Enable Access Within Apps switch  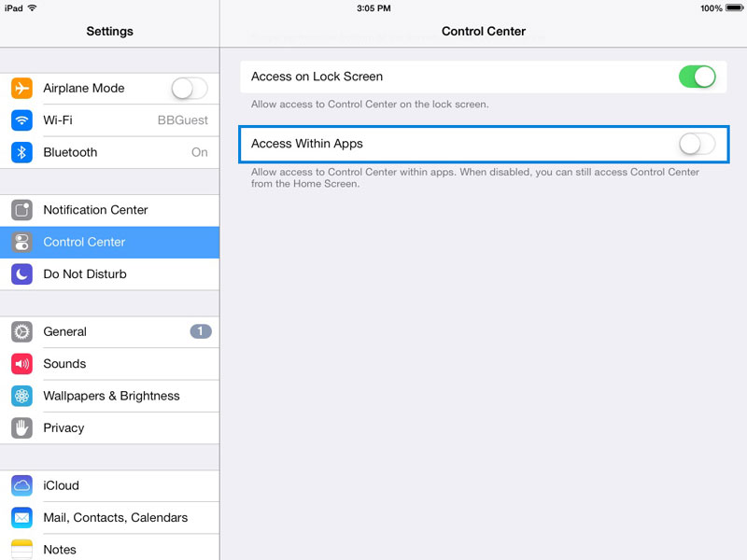697,144
